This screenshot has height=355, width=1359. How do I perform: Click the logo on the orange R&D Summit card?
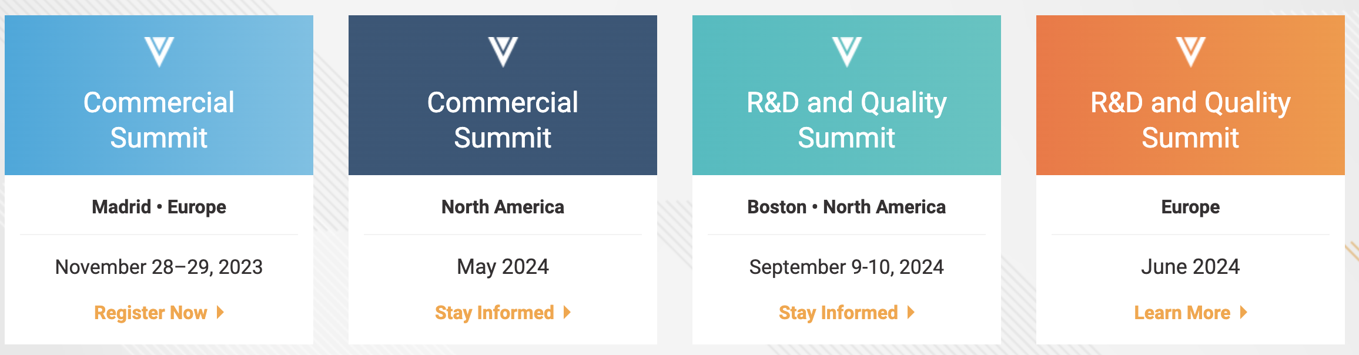[1191, 52]
